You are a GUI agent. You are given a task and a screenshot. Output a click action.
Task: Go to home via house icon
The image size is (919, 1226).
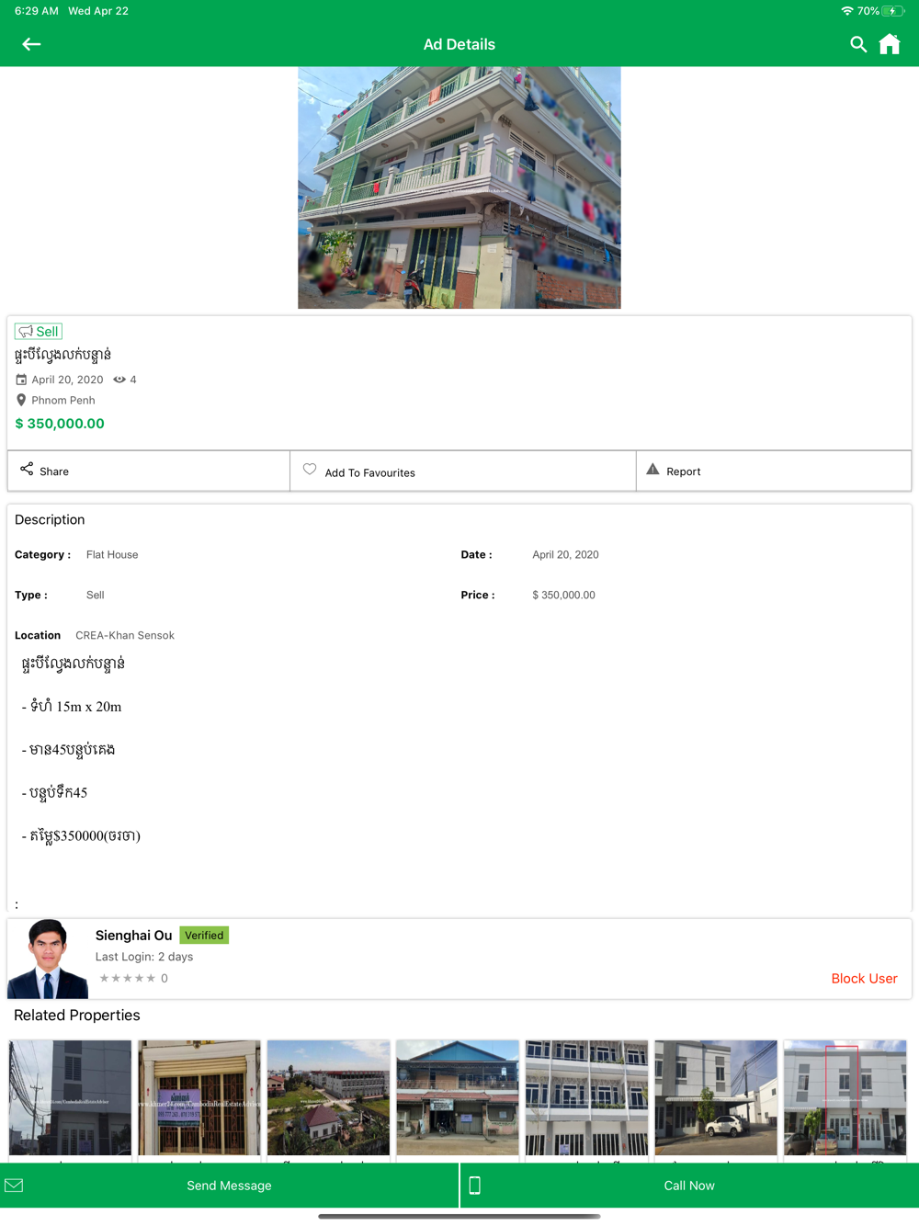pyautogui.click(x=890, y=44)
